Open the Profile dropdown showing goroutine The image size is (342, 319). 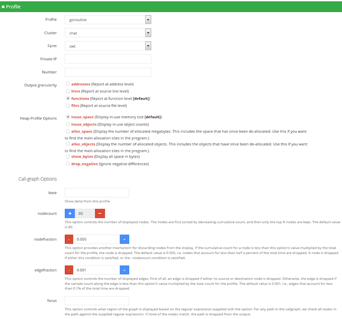[x=107, y=20]
